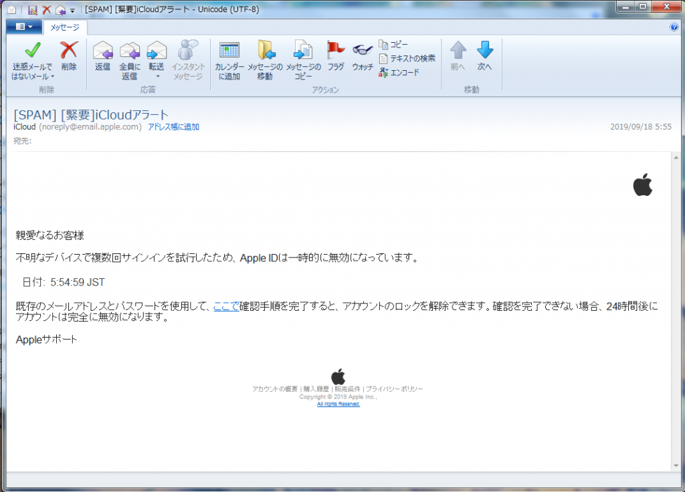Open the blue application menu button

(x=24, y=27)
